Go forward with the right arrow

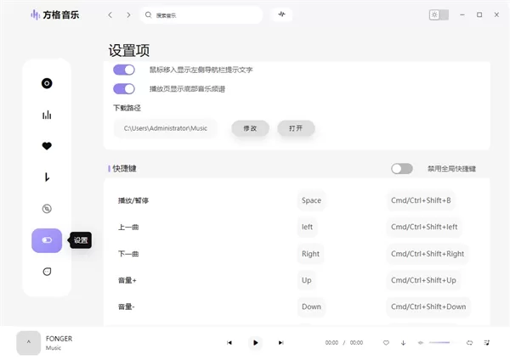128,15
